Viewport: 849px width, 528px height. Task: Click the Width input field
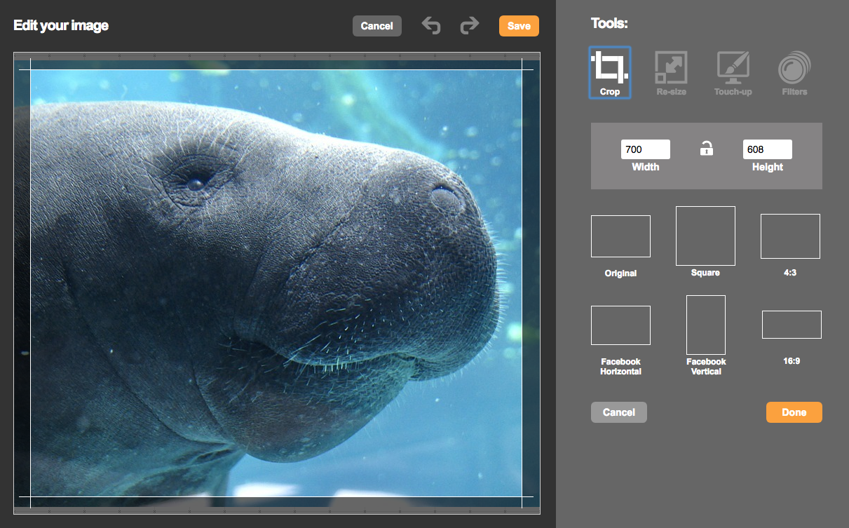tap(645, 149)
